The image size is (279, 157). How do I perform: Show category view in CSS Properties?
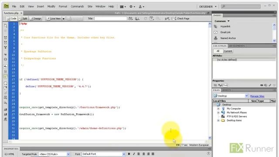pos(215,85)
